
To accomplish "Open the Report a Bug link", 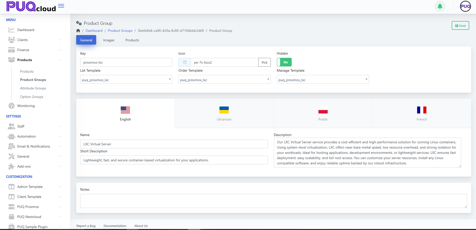I will pos(86,226).
